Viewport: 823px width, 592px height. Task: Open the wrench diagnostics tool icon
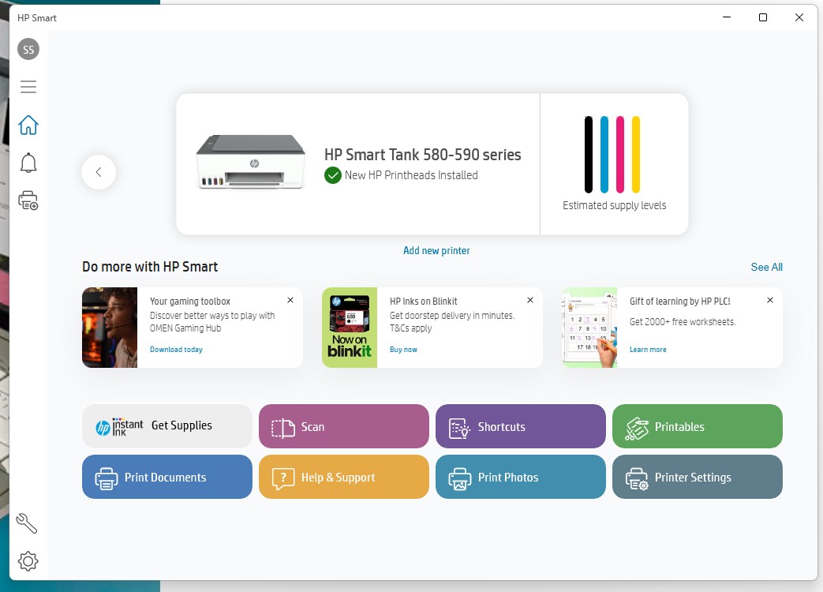pos(28,523)
